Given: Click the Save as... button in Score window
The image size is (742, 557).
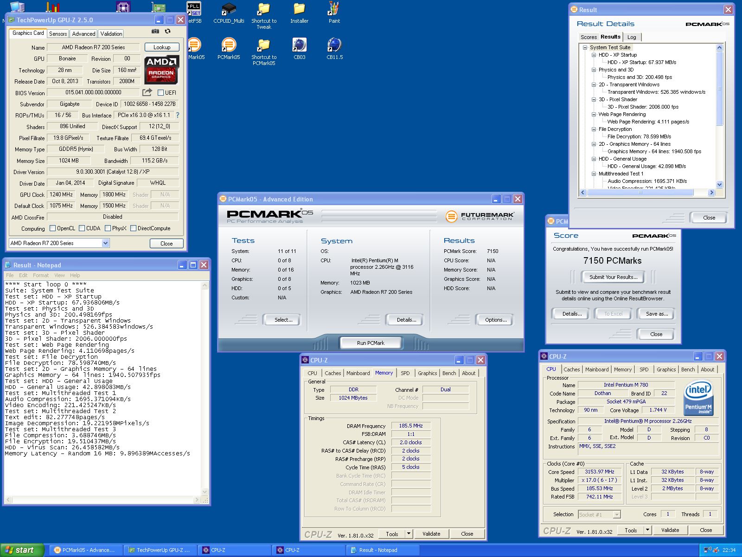Looking at the screenshot, I should point(657,314).
